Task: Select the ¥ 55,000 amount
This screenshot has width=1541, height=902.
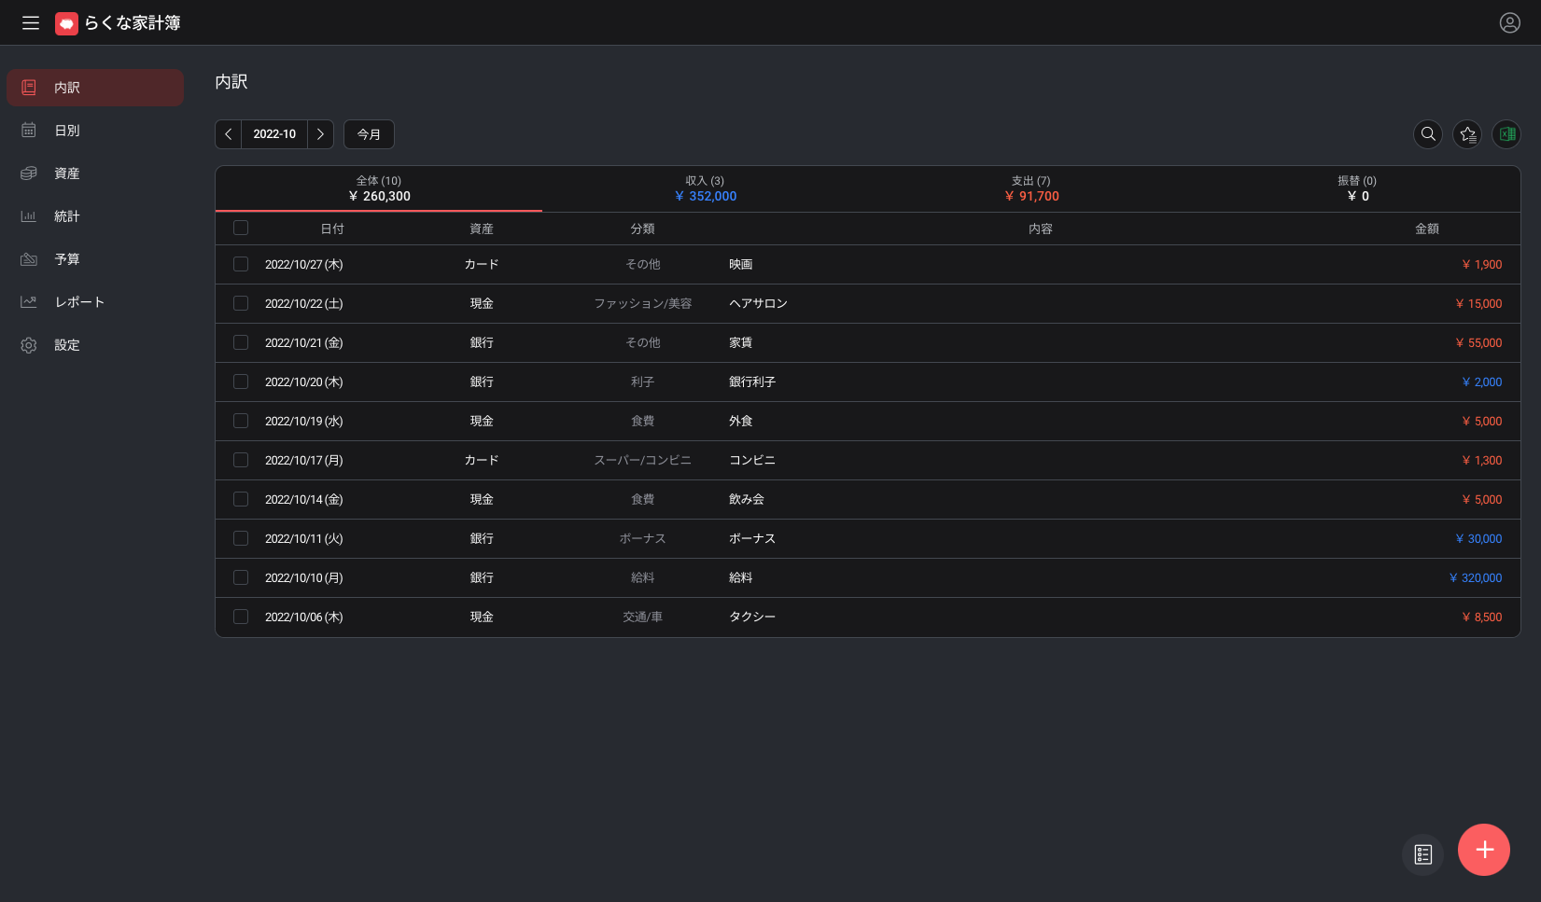Action: [x=1479, y=342]
